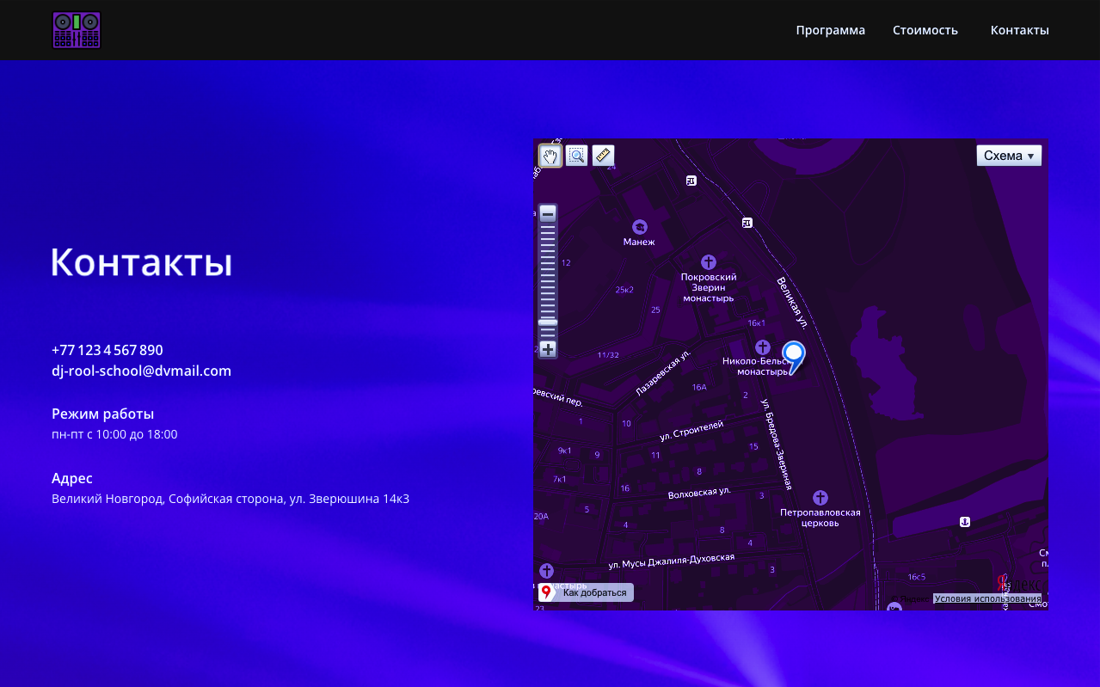
Task: Click the Лазаревская ул. street label
Action: 663,373
